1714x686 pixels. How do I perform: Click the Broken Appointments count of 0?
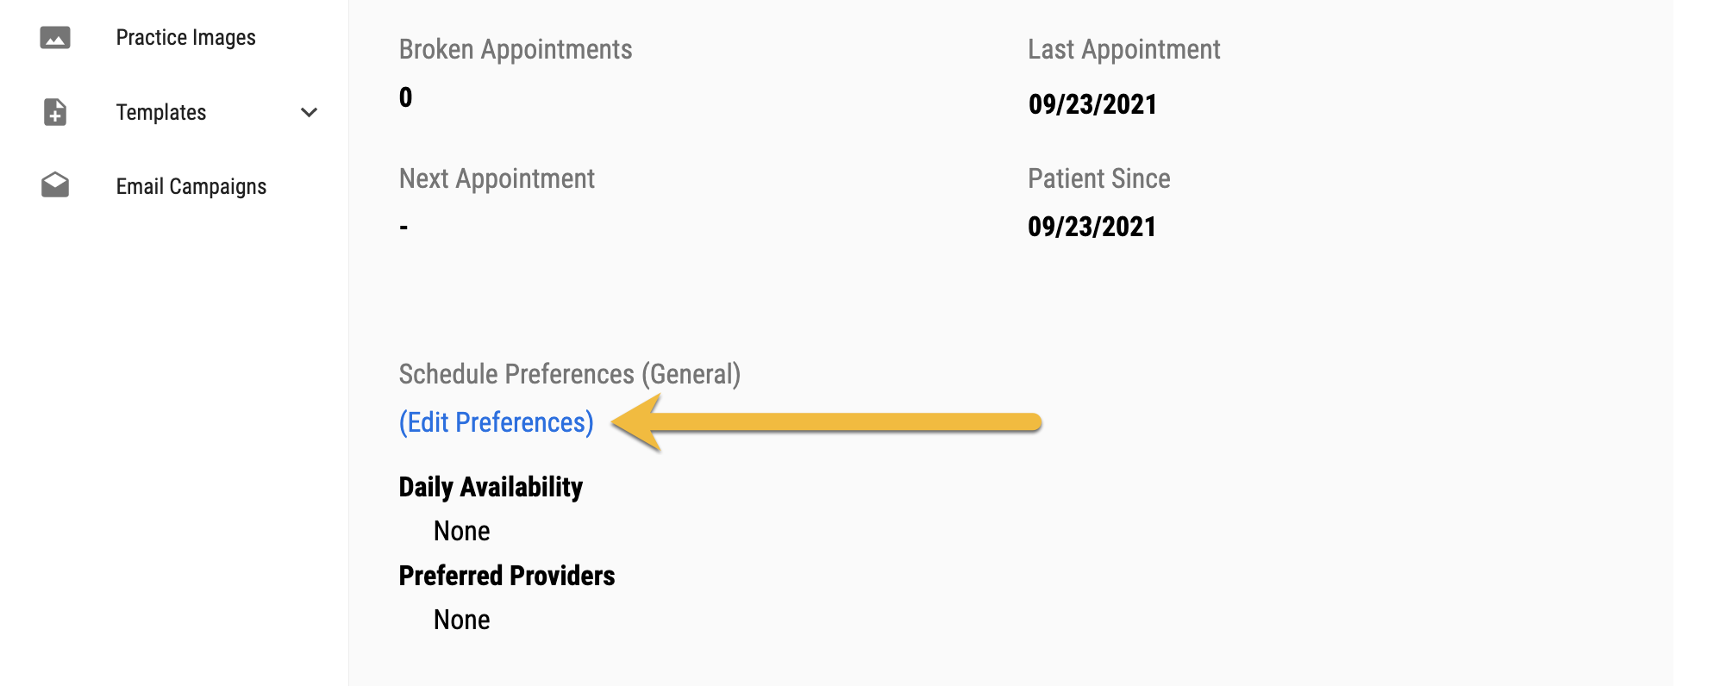point(405,97)
